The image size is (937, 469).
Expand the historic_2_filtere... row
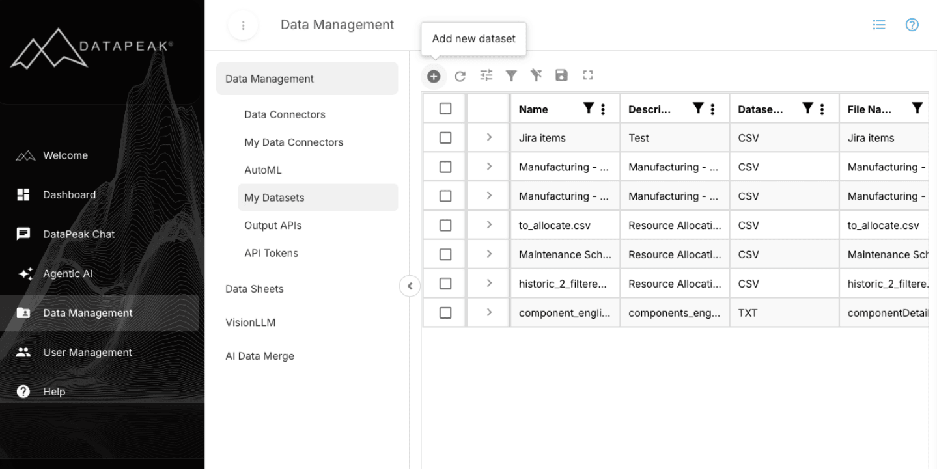click(x=489, y=283)
